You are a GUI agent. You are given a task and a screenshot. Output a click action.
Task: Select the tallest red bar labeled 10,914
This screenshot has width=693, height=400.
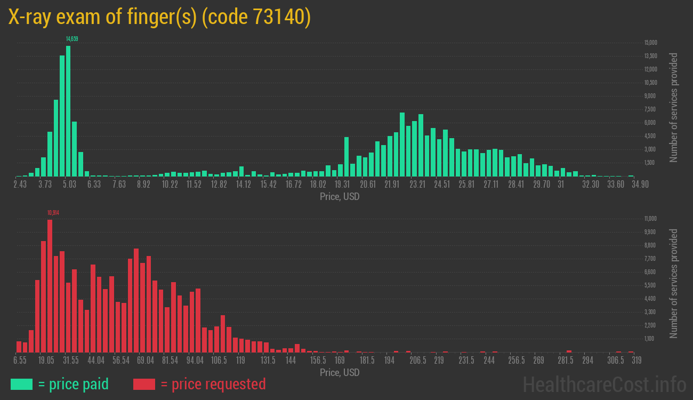pos(50,285)
